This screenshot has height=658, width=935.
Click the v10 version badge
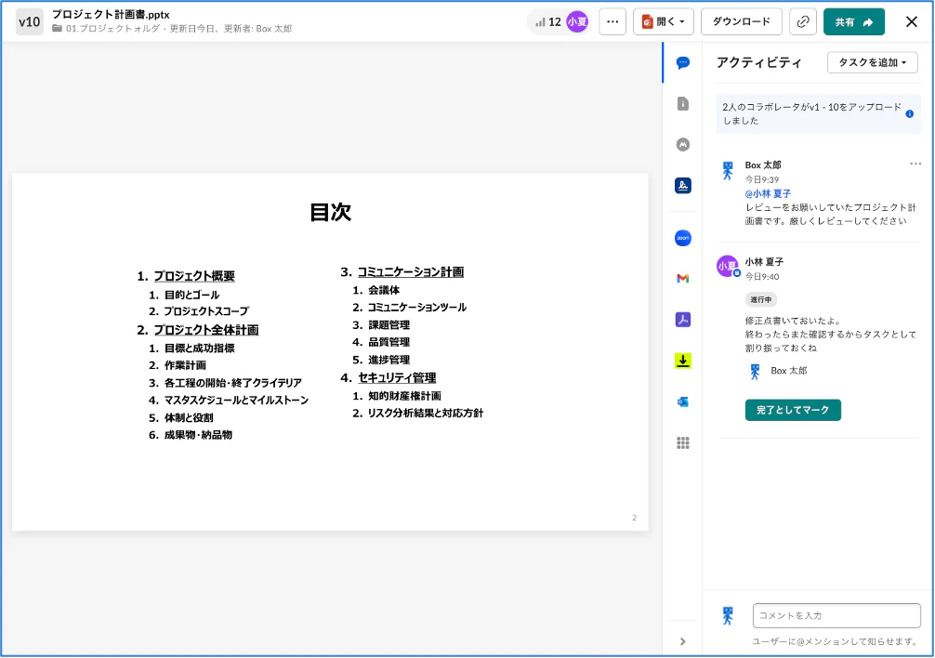tap(29, 22)
